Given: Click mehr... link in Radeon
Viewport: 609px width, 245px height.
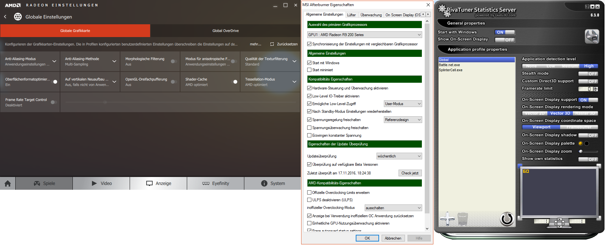Looking at the screenshot, I should click(x=255, y=44).
